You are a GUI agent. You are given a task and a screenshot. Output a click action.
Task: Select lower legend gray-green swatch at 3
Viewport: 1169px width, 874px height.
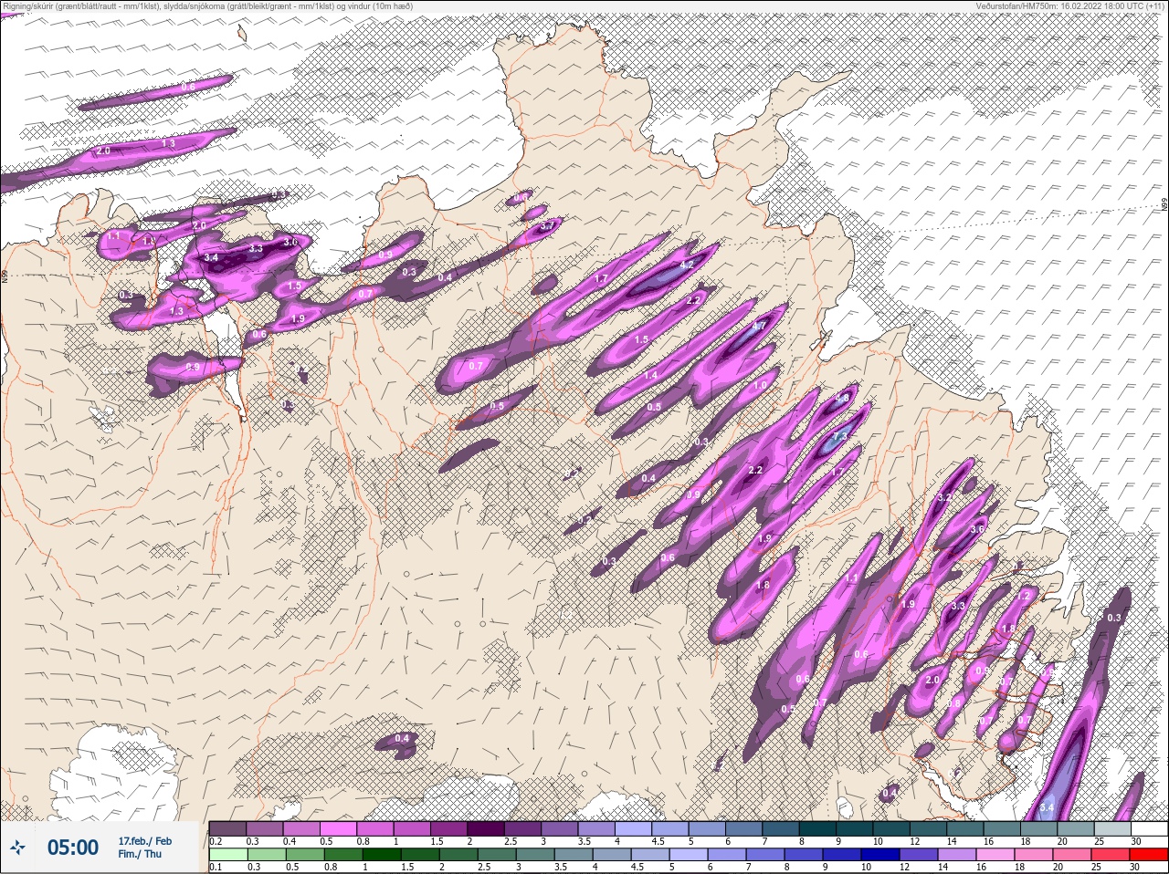[535, 855]
